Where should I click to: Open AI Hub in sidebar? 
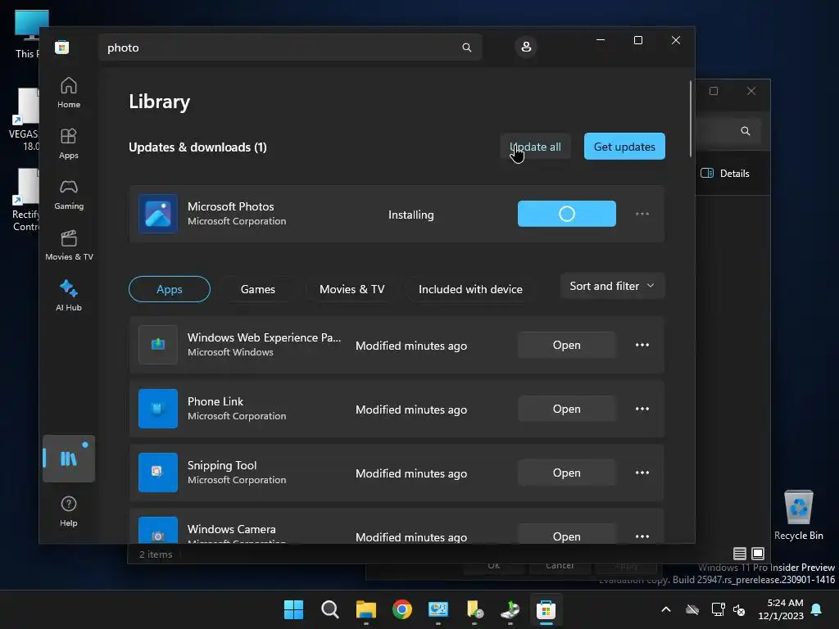tap(69, 296)
